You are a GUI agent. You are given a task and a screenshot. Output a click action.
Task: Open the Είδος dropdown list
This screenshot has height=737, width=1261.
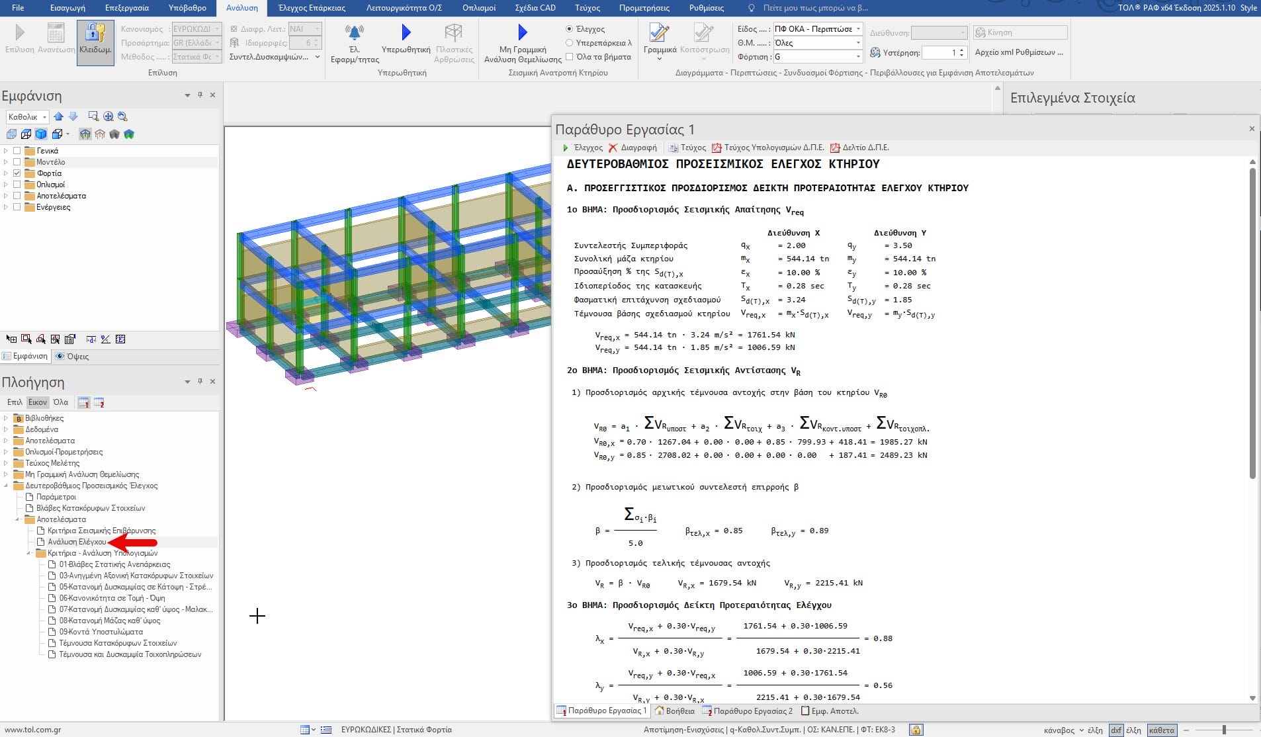tap(857, 29)
